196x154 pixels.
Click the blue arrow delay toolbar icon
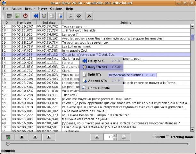pyautogui.click(x=36, y=16)
